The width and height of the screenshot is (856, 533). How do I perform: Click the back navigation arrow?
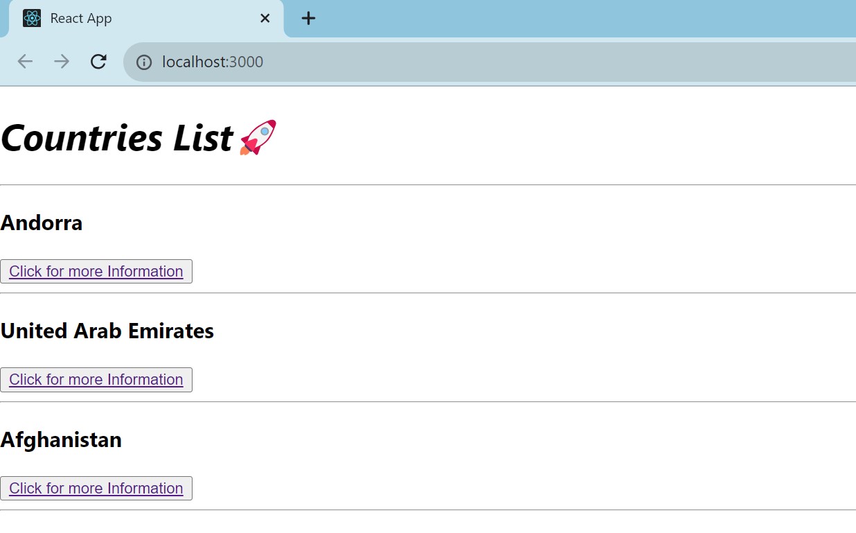(x=25, y=62)
